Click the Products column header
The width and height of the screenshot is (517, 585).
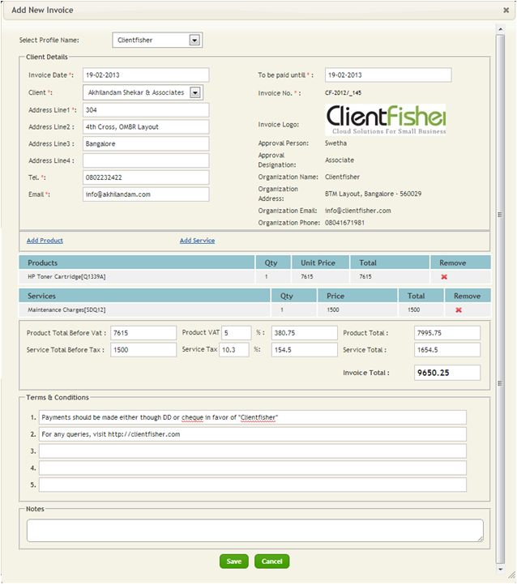click(x=136, y=263)
